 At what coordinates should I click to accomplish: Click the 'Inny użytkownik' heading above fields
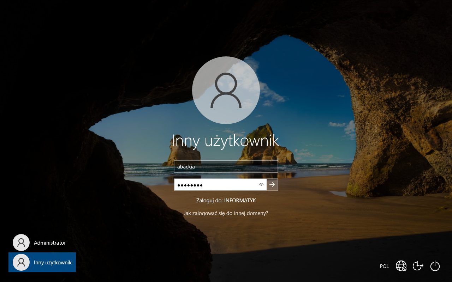point(225,141)
